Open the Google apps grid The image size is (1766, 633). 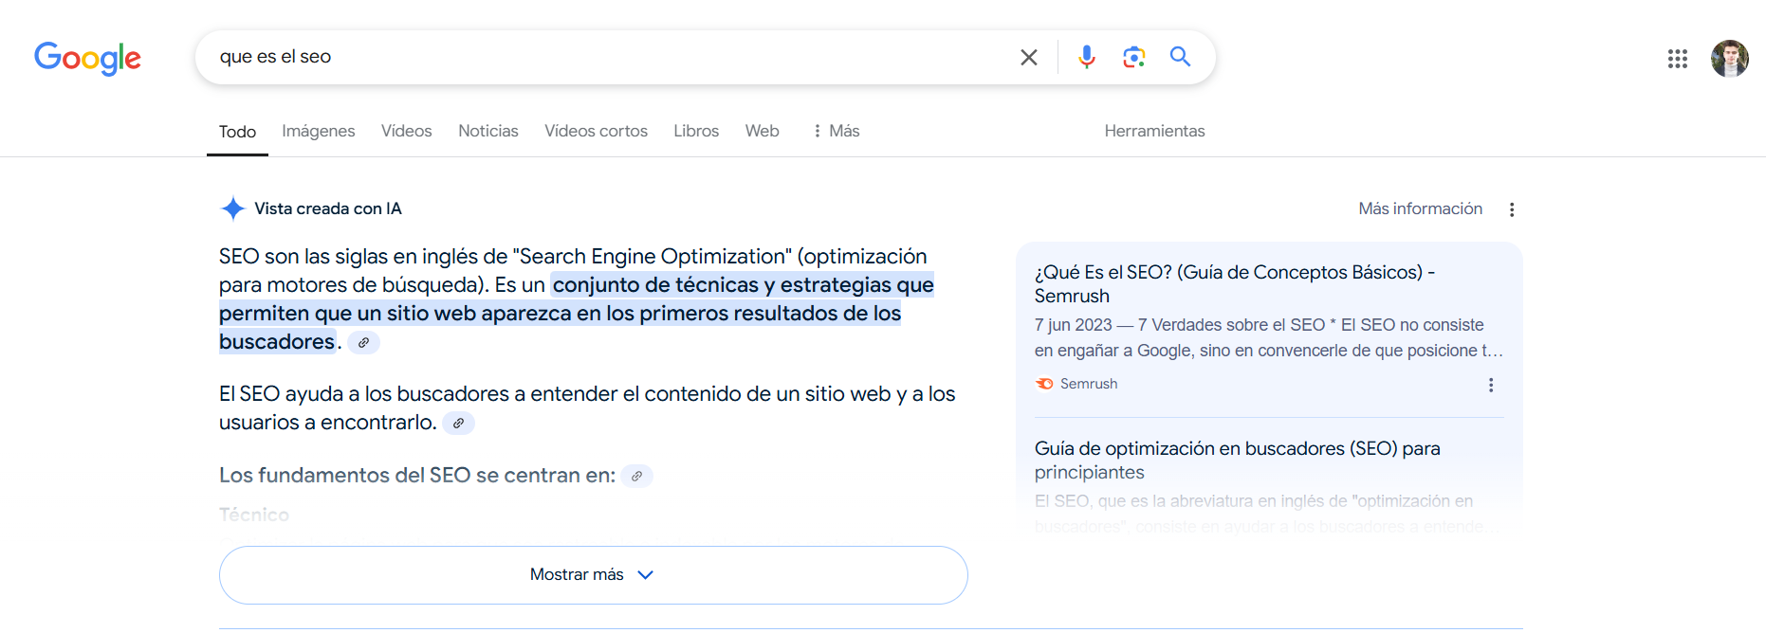pos(1677,59)
